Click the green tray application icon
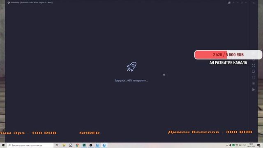 [x=233, y=145]
